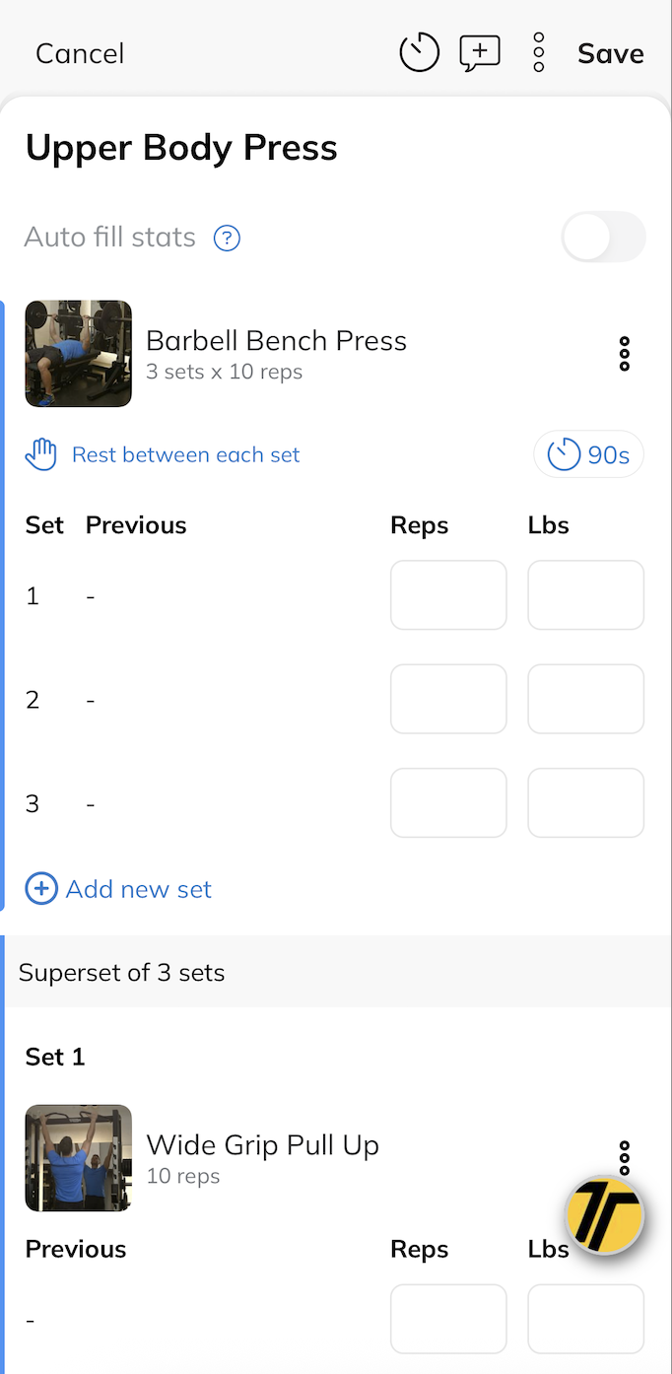Select Lbs field for bench press set 2

585,699
